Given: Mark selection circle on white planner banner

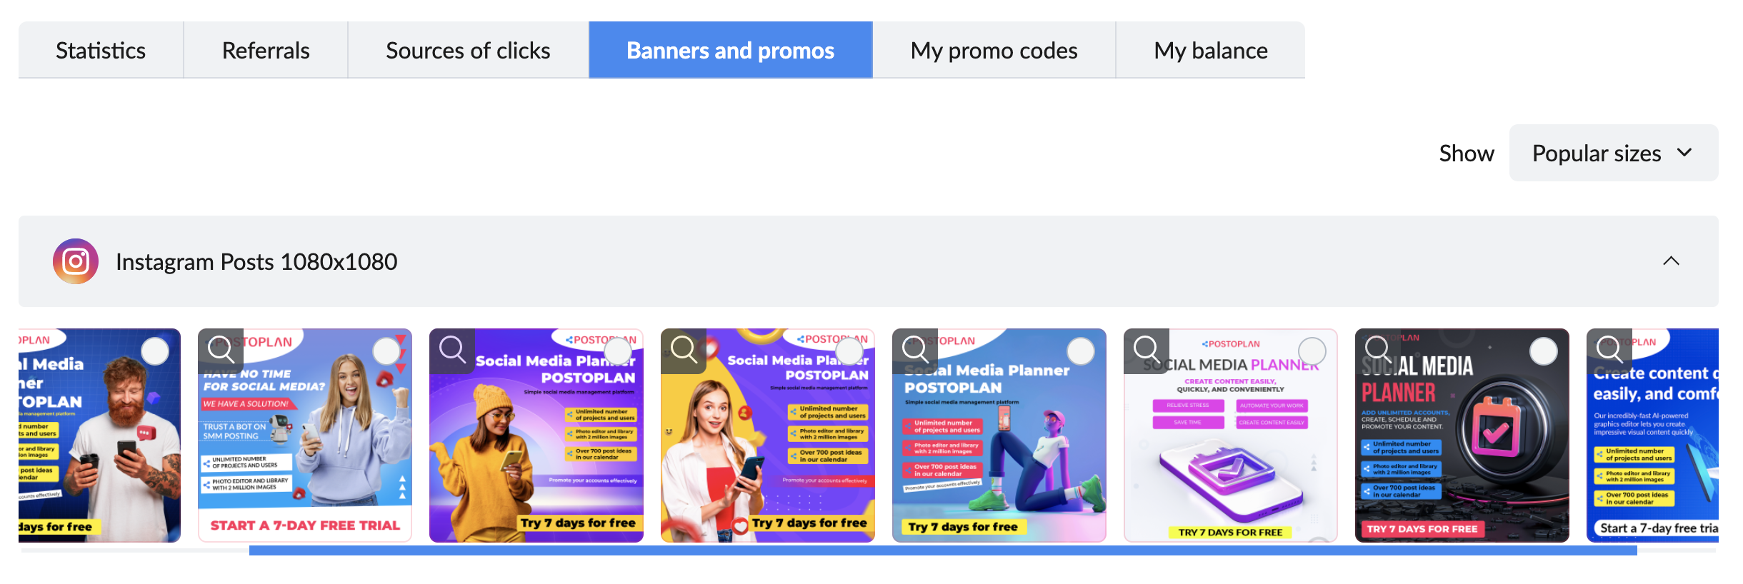Looking at the screenshot, I should pyautogui.click(x=1312, y=351).
